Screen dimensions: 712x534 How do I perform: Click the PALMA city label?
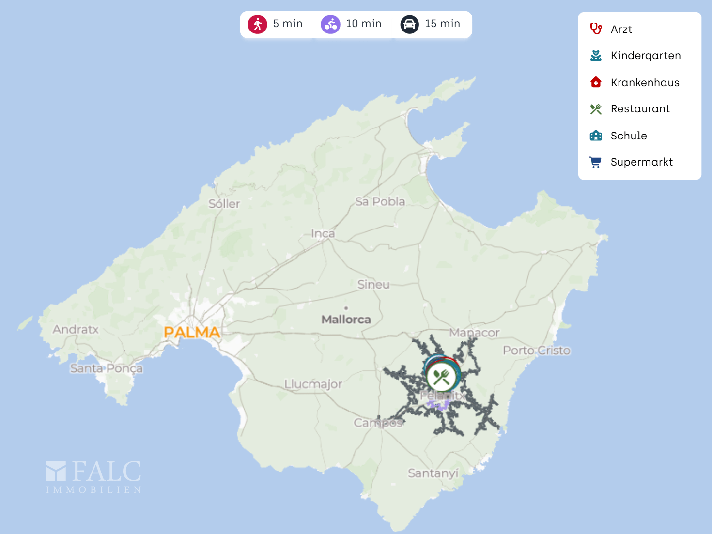pyautogui.click(x=192, y=332)
